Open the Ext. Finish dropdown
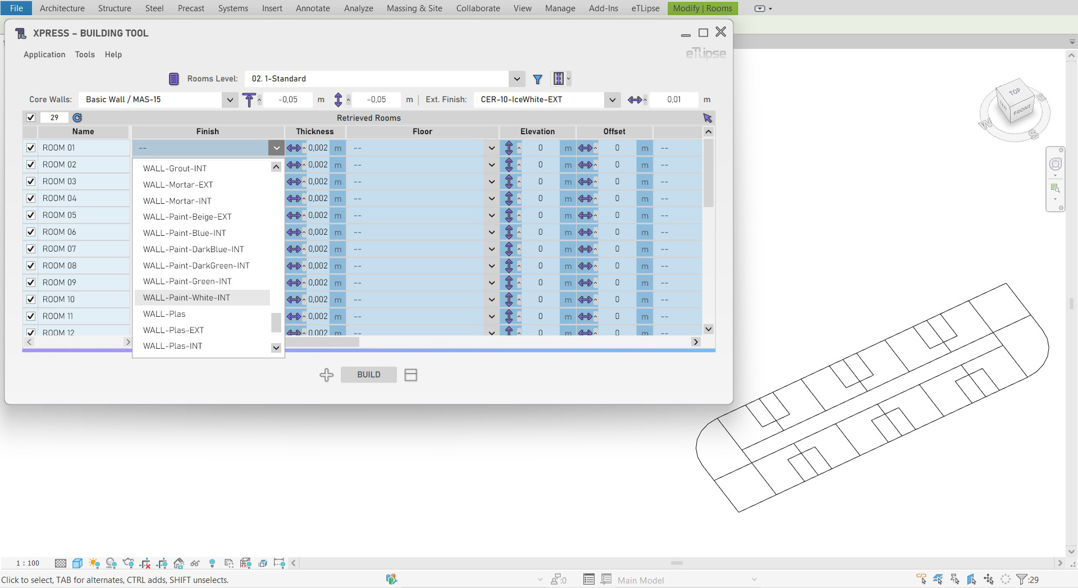The image size is (1078, 588). 612,100
